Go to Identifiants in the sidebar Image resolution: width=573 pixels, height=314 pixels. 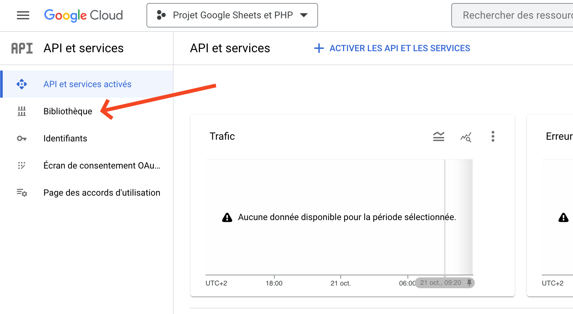point(65,138)
